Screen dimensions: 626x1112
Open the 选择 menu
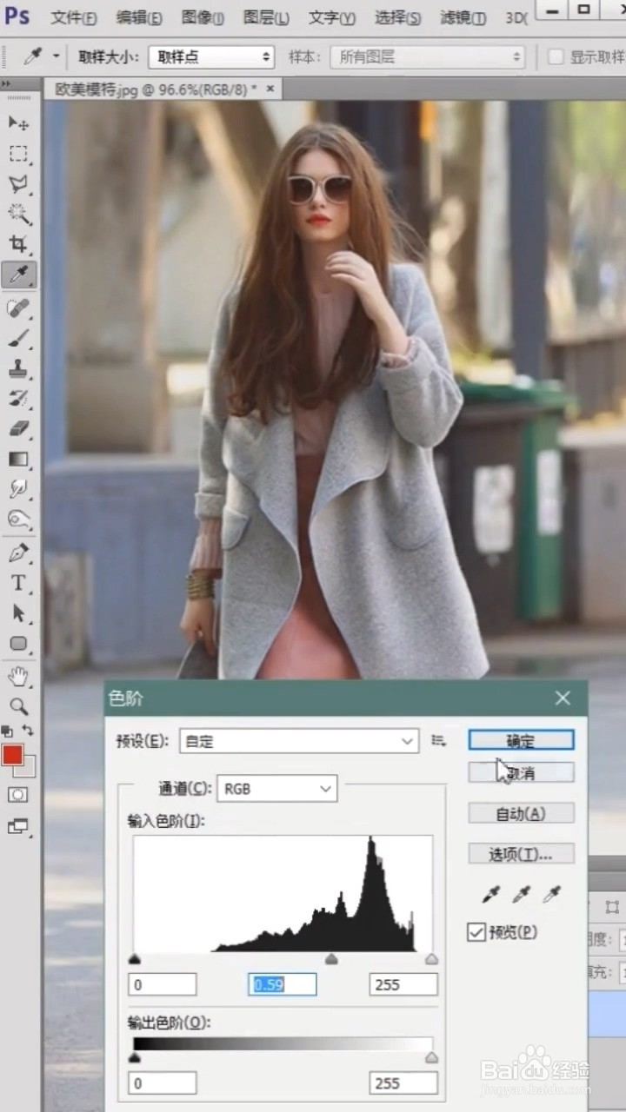(397, 17)
